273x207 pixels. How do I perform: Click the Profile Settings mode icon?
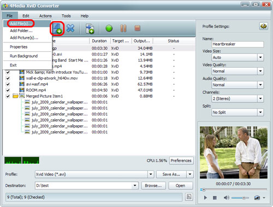click(264, 26)
